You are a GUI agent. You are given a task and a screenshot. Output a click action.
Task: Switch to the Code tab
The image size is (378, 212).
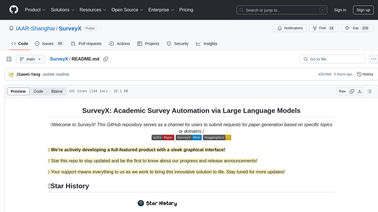pyautogui.click(x=20, y=44)
